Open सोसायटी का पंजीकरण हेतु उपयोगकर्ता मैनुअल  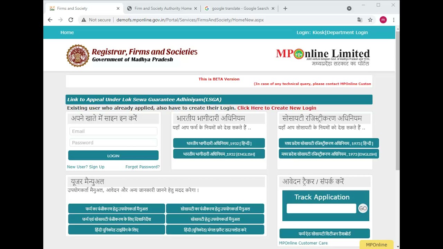(215, 209)
